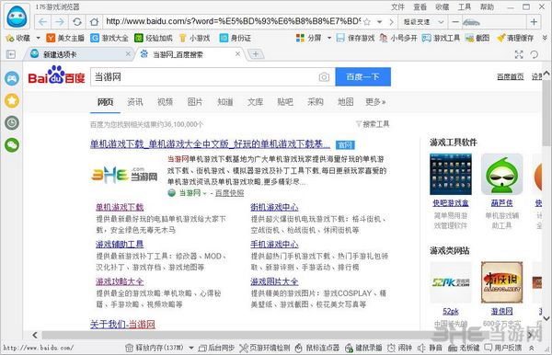Viewport: 552px width, 355px height.
Task: Go back with the back arrow
Action: point(42,22)
